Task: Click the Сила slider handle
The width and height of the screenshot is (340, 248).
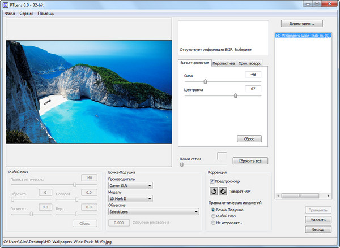Action: [x=205, y=81]
